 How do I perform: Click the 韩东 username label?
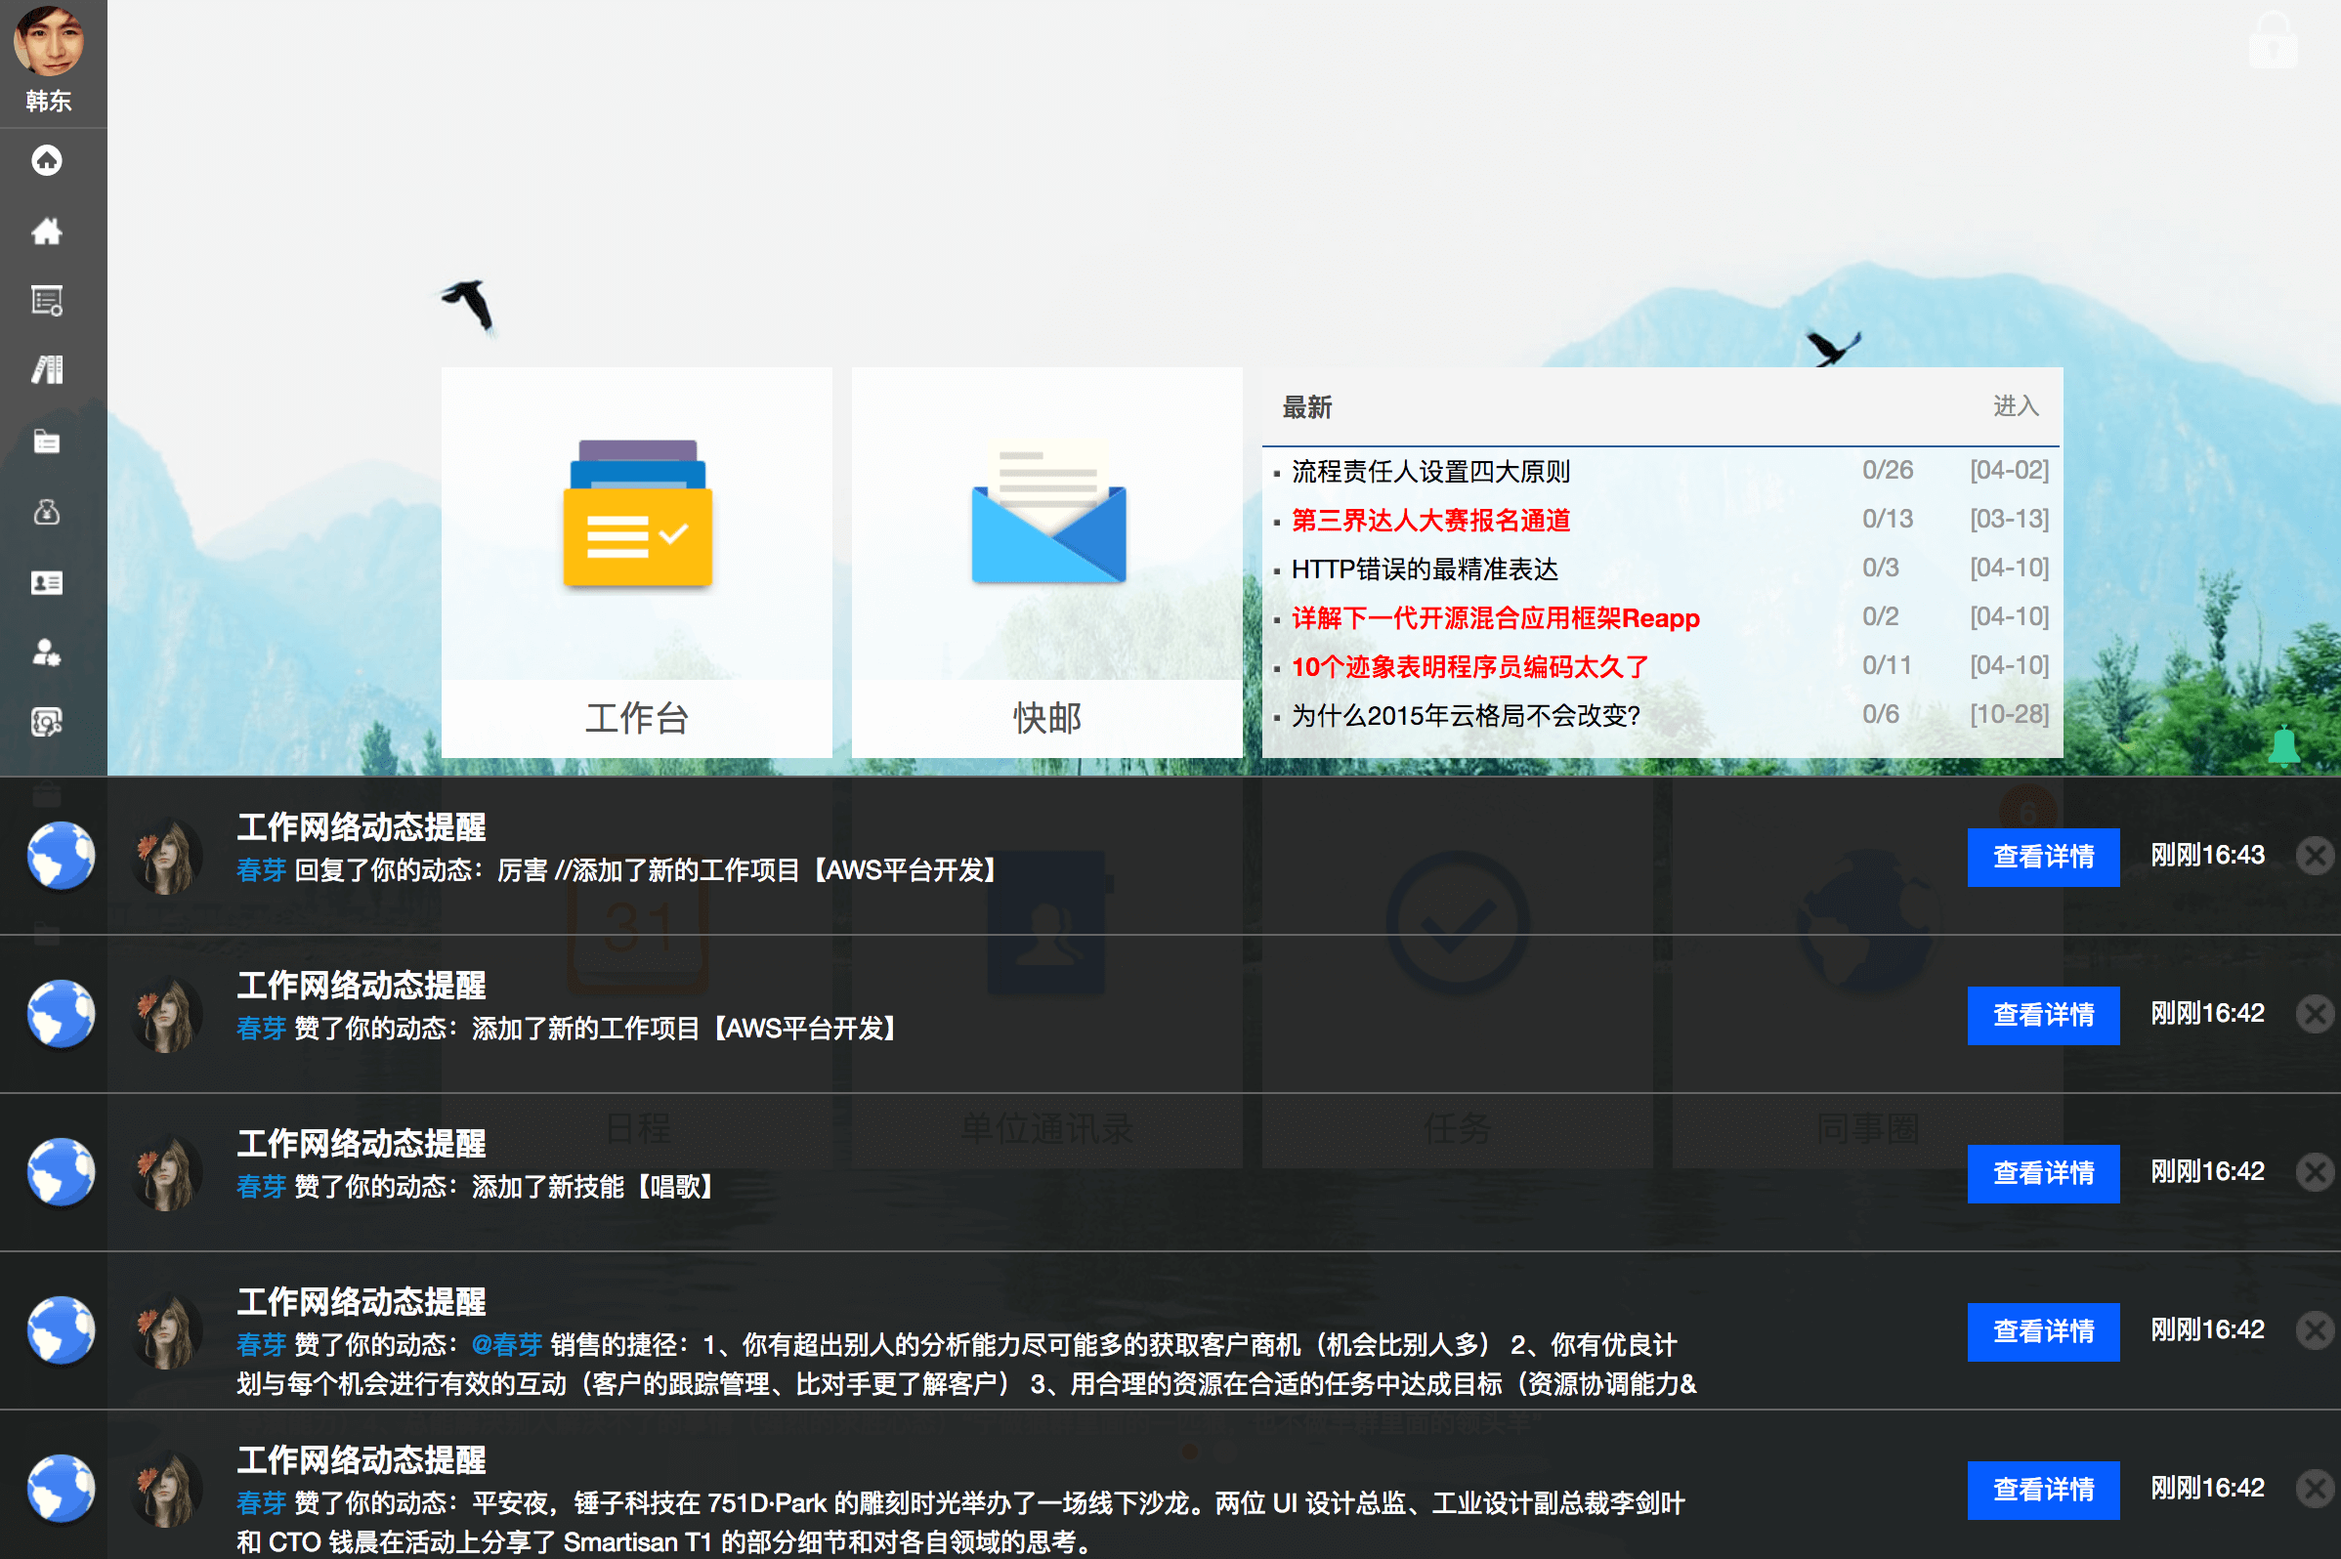tap(48, 101)
